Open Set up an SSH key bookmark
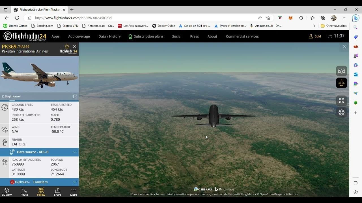This screenshot has width=362, height=203. tap(194, 26)
